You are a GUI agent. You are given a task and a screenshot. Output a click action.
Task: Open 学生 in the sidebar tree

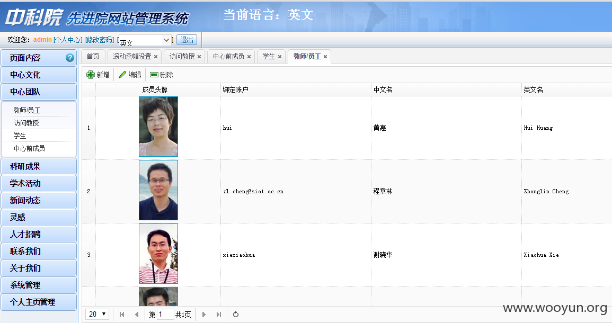(20, 136)
